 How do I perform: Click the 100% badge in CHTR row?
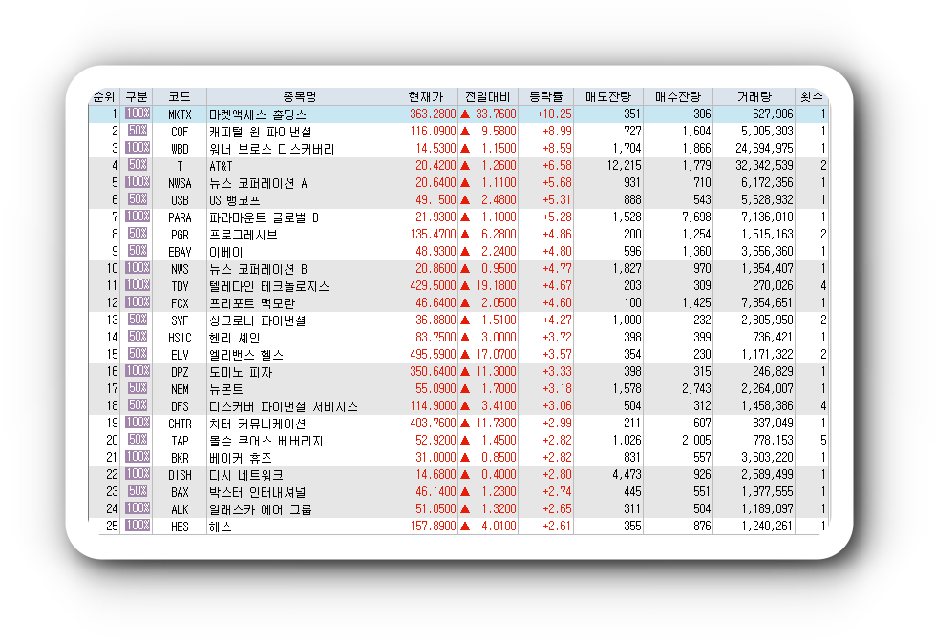[138, 422]
